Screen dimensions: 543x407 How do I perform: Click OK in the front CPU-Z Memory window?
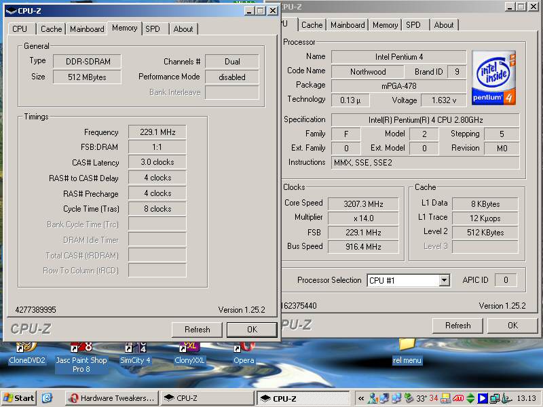[252, 330]
